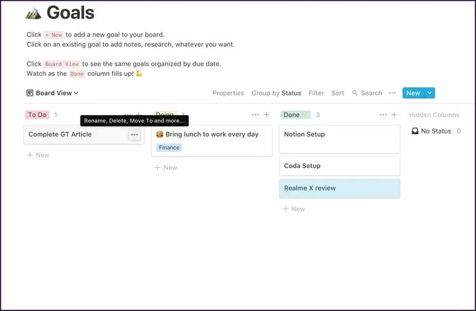The height and width of the screenshot is (311, 476).
Task: Click + New under the To Do column
Action: tap(38, 155)
